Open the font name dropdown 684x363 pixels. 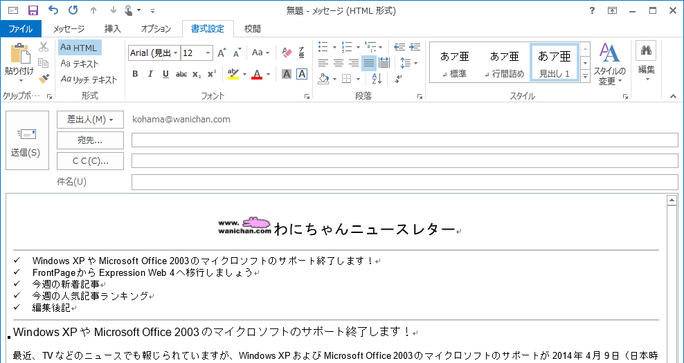point(176,53)
